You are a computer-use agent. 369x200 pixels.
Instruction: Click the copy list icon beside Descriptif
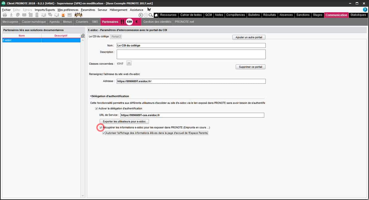82,36
